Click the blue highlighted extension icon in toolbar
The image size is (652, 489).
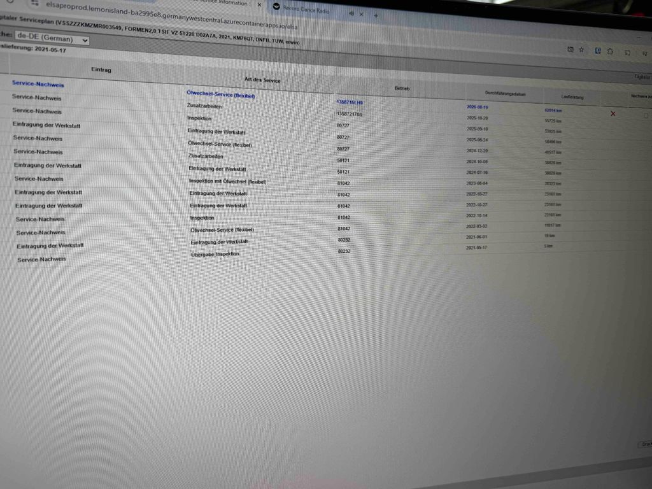point(597,50)
